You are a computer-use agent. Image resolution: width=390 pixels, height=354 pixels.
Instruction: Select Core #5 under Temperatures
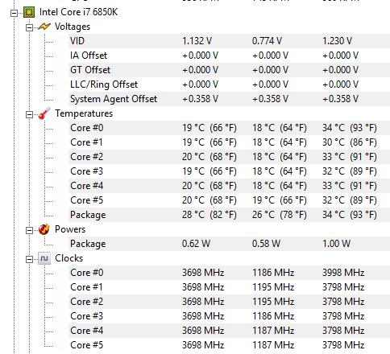pyautogui.click(x=229, y=200)
